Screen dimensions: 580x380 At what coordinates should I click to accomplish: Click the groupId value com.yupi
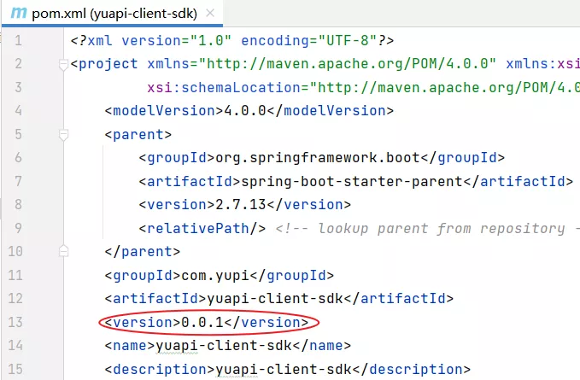click(x=215, y=275)
